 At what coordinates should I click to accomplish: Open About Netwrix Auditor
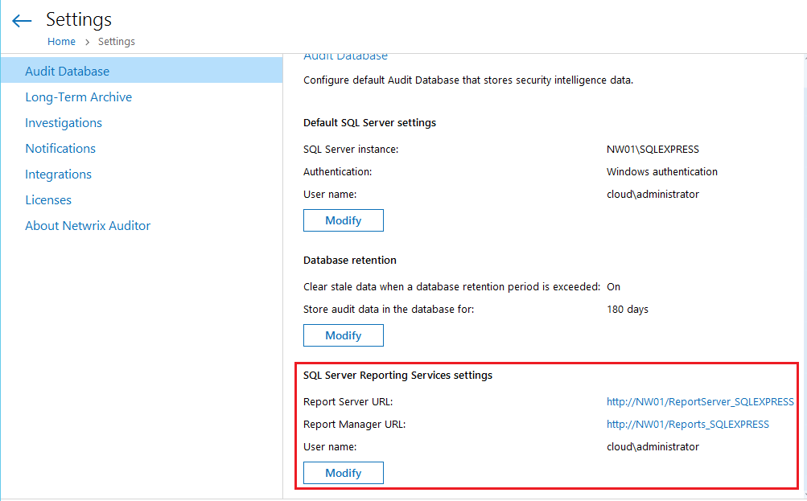[88, 225]
